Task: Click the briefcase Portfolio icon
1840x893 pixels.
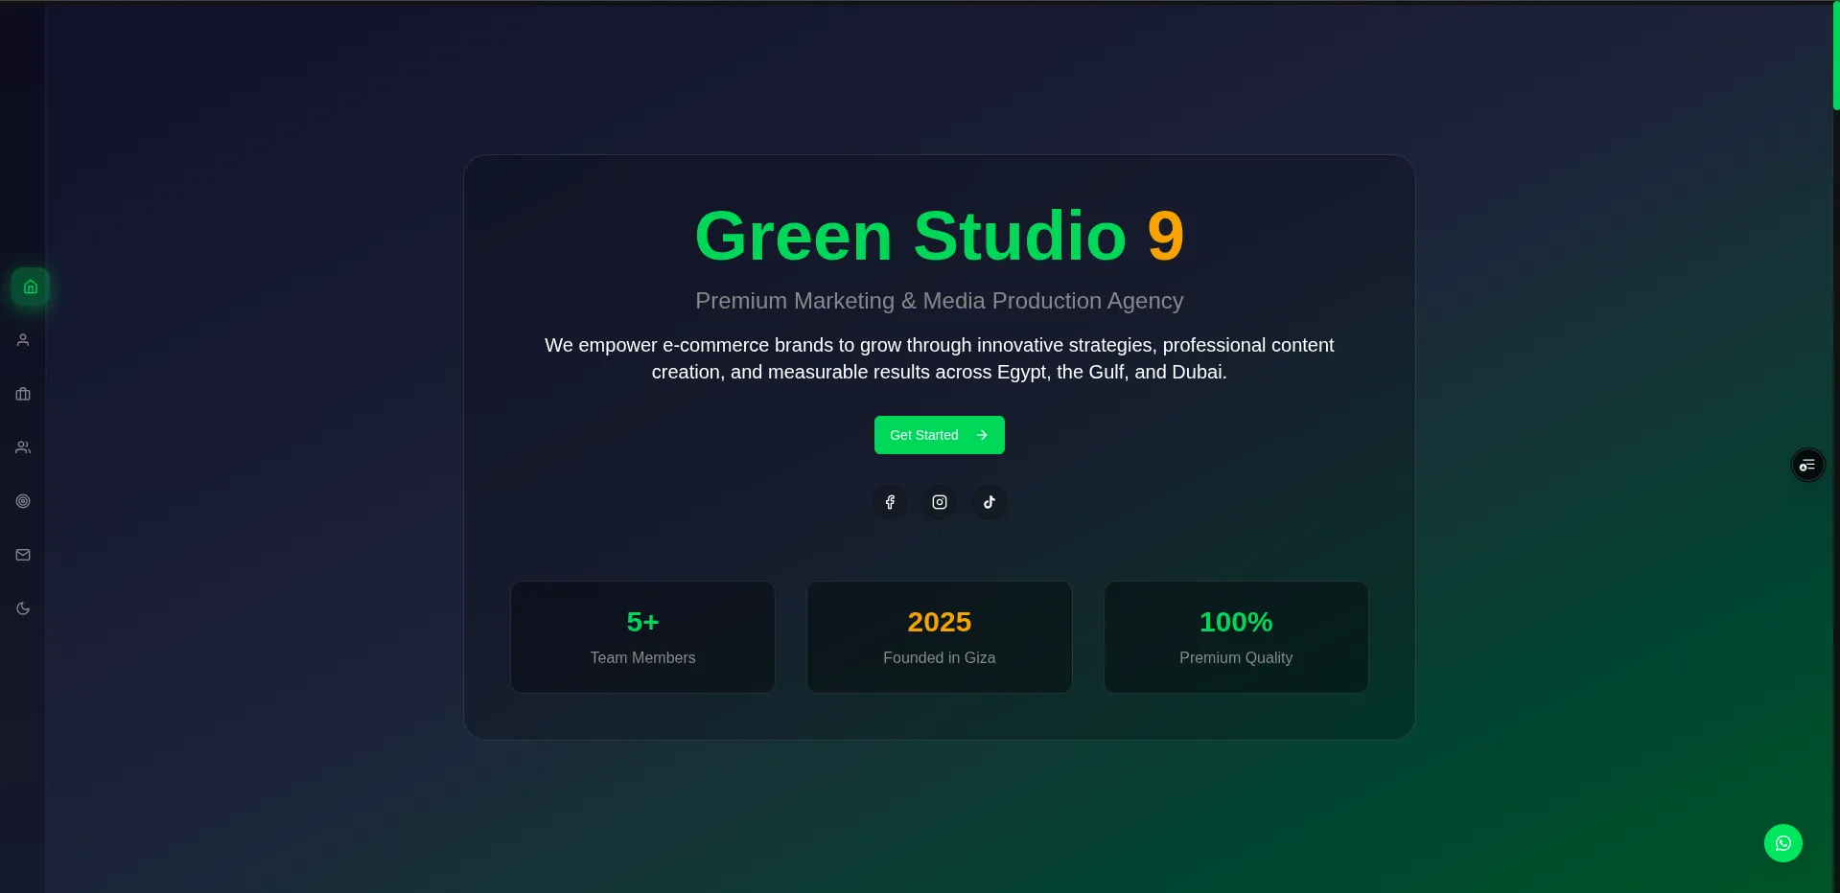Action: [x=23, y=394]
